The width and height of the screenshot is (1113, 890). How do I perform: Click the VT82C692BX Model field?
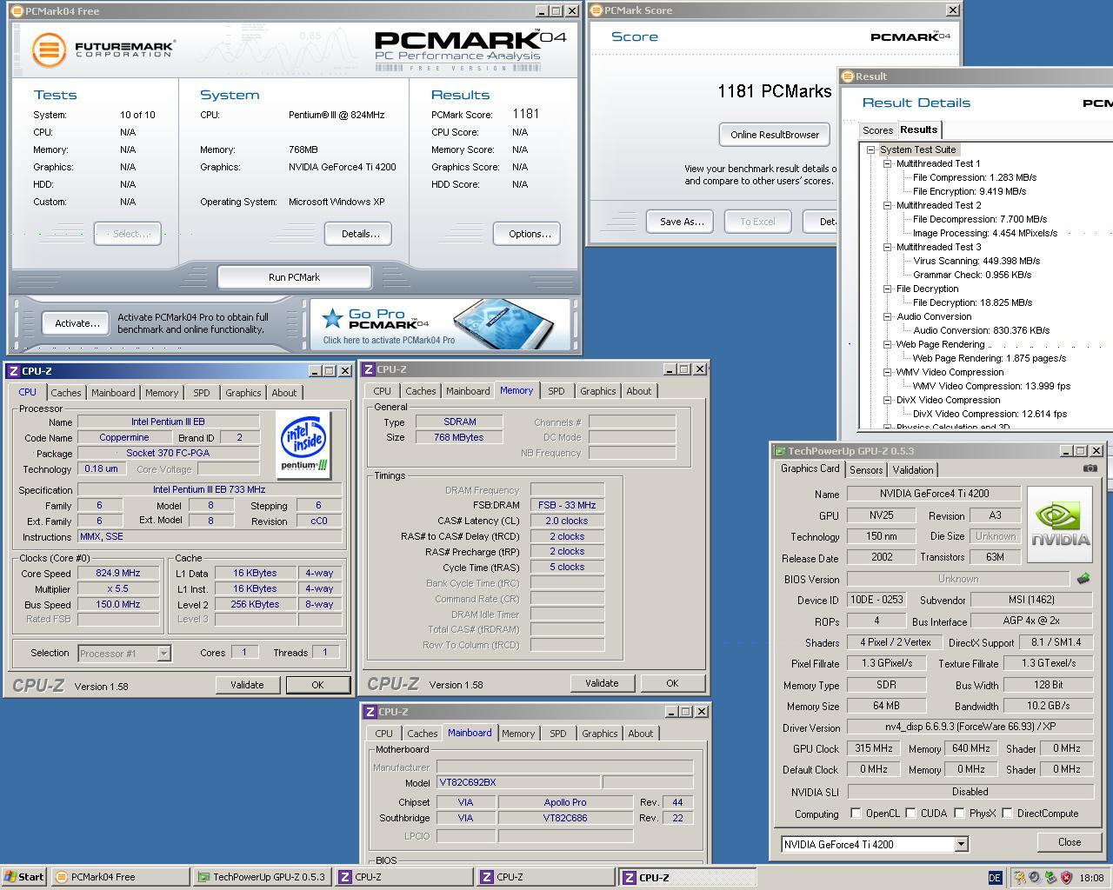coord(517,782)
